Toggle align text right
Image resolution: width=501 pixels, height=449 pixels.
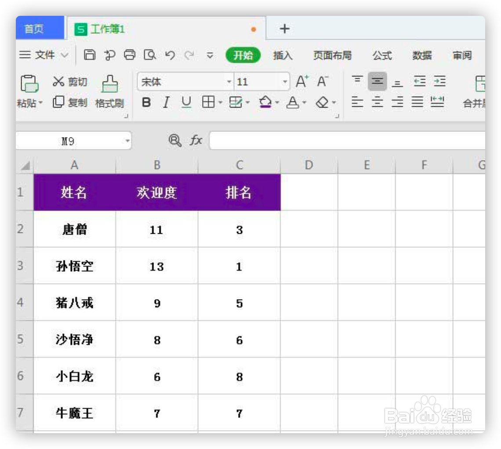pyautogui.click(x=397, y=102)
